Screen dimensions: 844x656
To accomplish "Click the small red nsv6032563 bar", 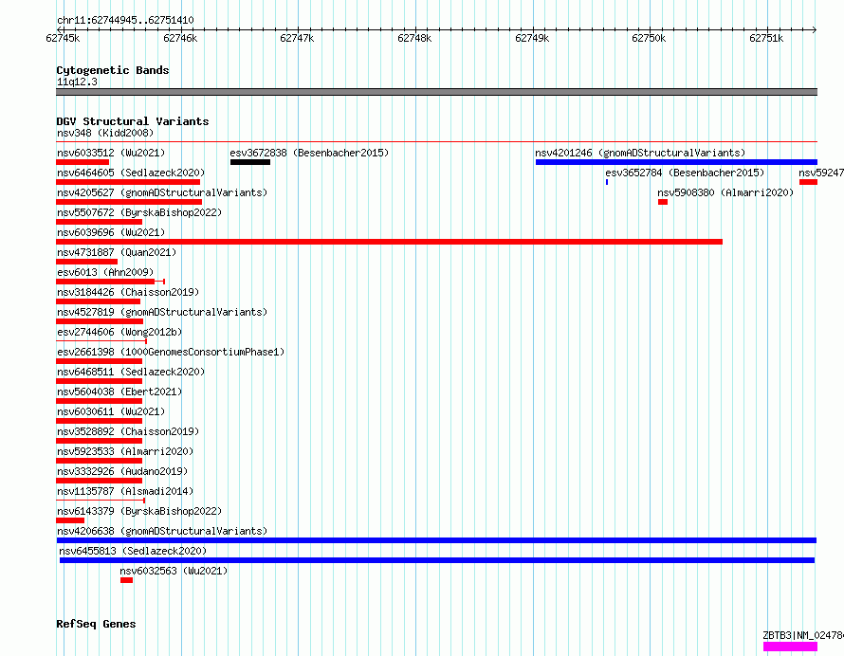I will click(x=126, y=580).
